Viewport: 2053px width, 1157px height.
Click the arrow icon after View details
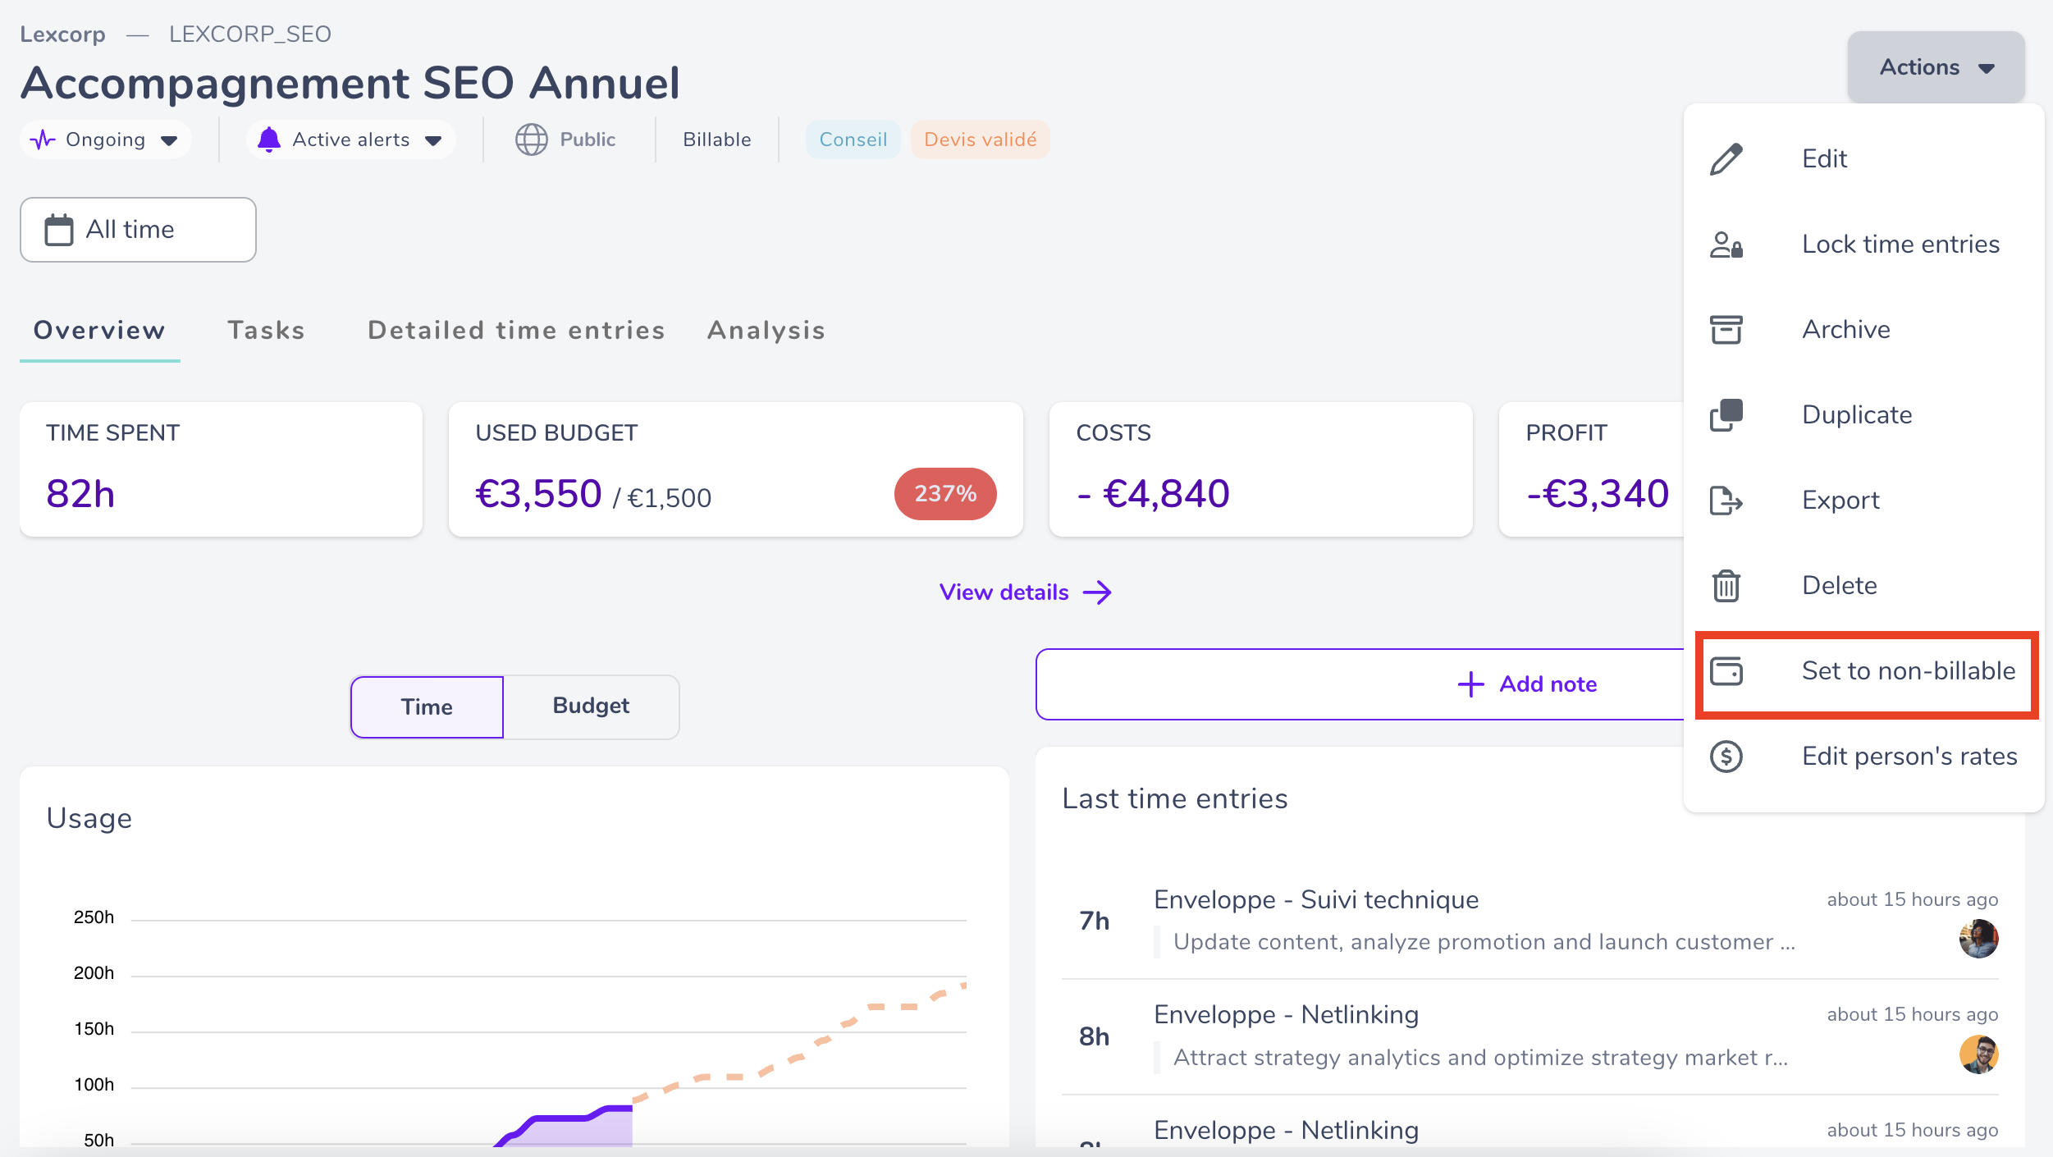pos(1098,592)
